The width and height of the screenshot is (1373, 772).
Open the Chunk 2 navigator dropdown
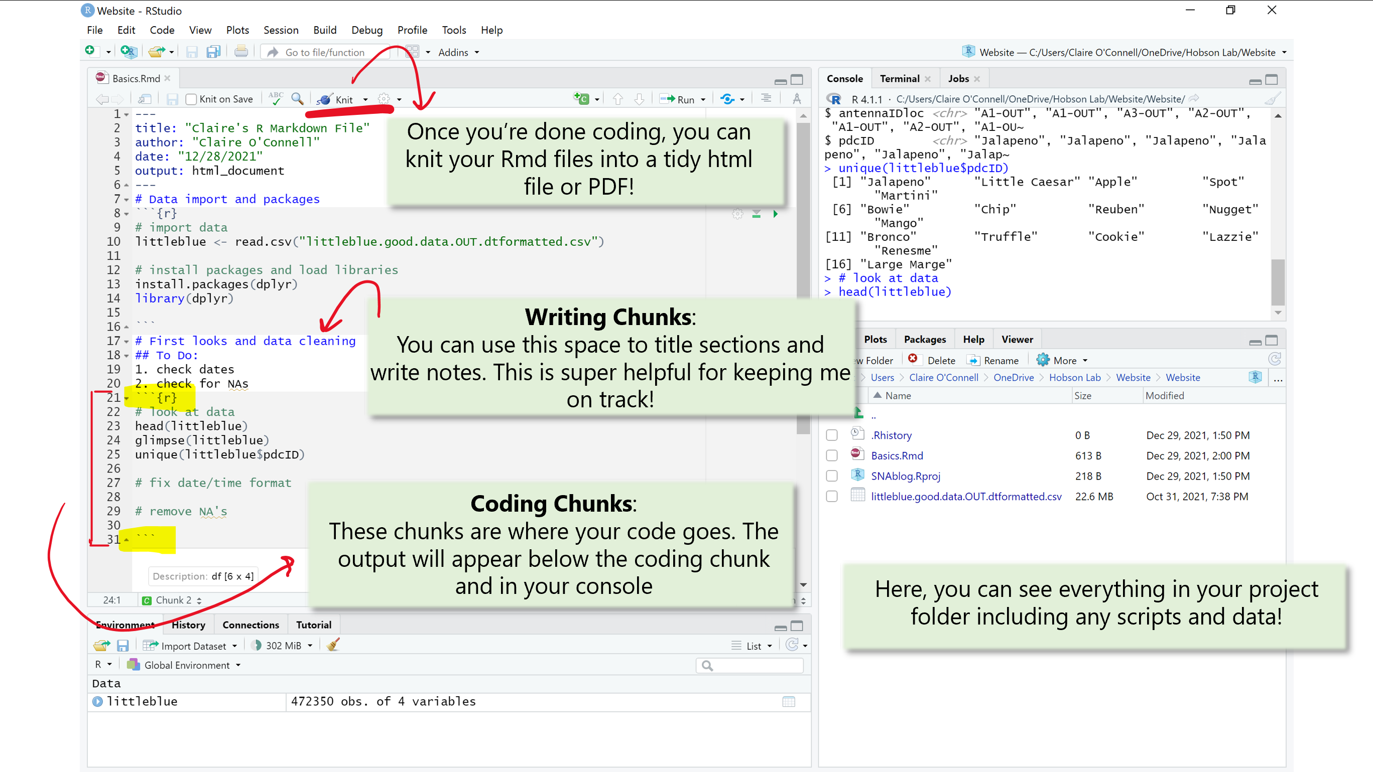tap(172, 600)
